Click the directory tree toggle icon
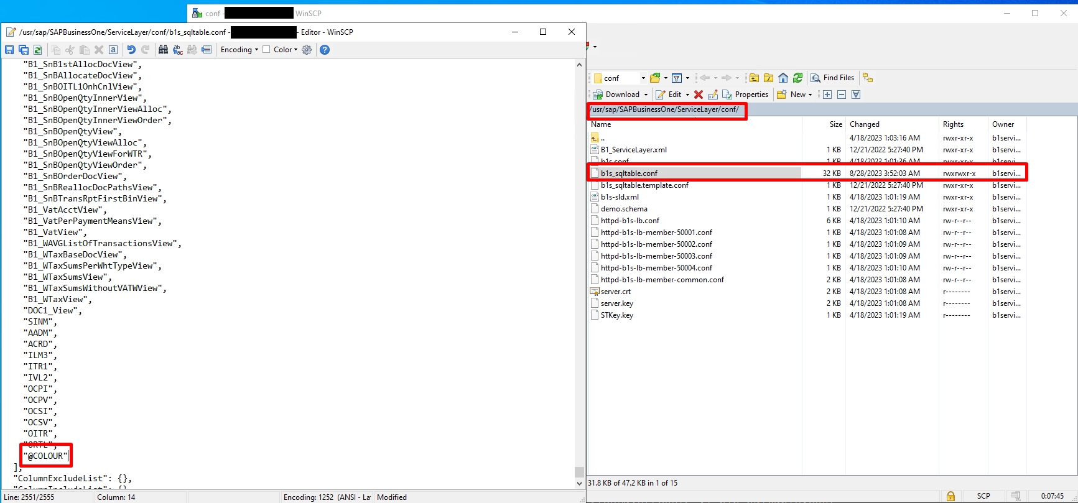Screen dimensions: 1078x503 tap(868, 78)
